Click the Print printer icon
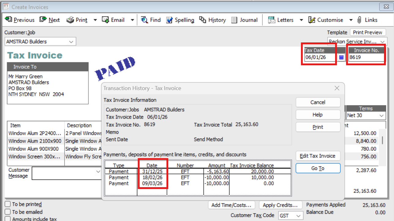This screenshot has width=394, height=221. (70, 20)
